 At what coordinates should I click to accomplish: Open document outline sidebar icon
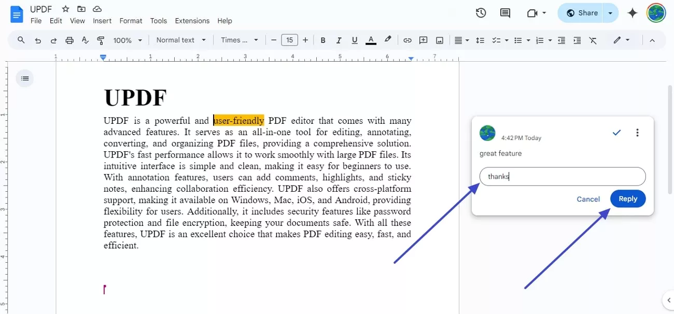25,78
